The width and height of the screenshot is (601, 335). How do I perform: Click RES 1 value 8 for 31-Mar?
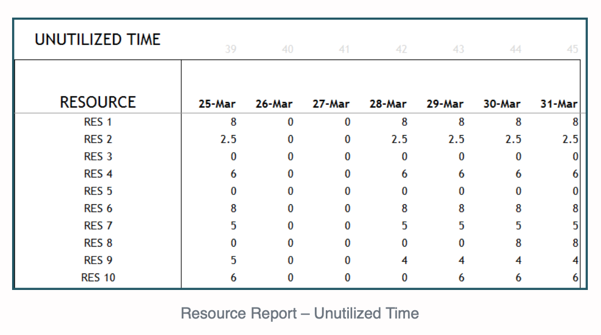[575, 122]
